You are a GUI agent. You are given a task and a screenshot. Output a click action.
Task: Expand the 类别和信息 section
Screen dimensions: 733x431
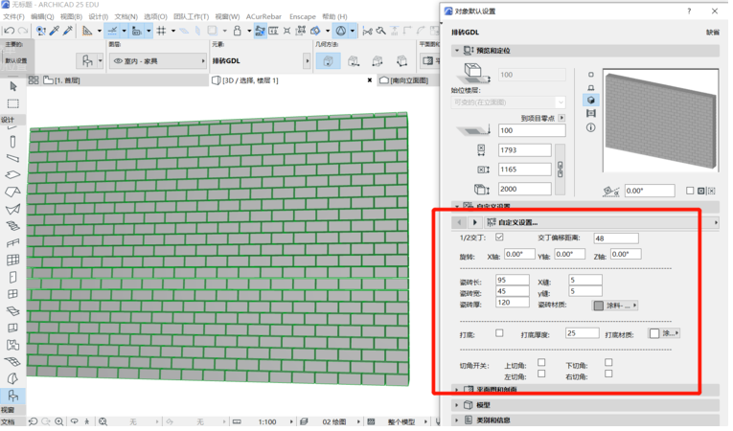tap(457, 420)
